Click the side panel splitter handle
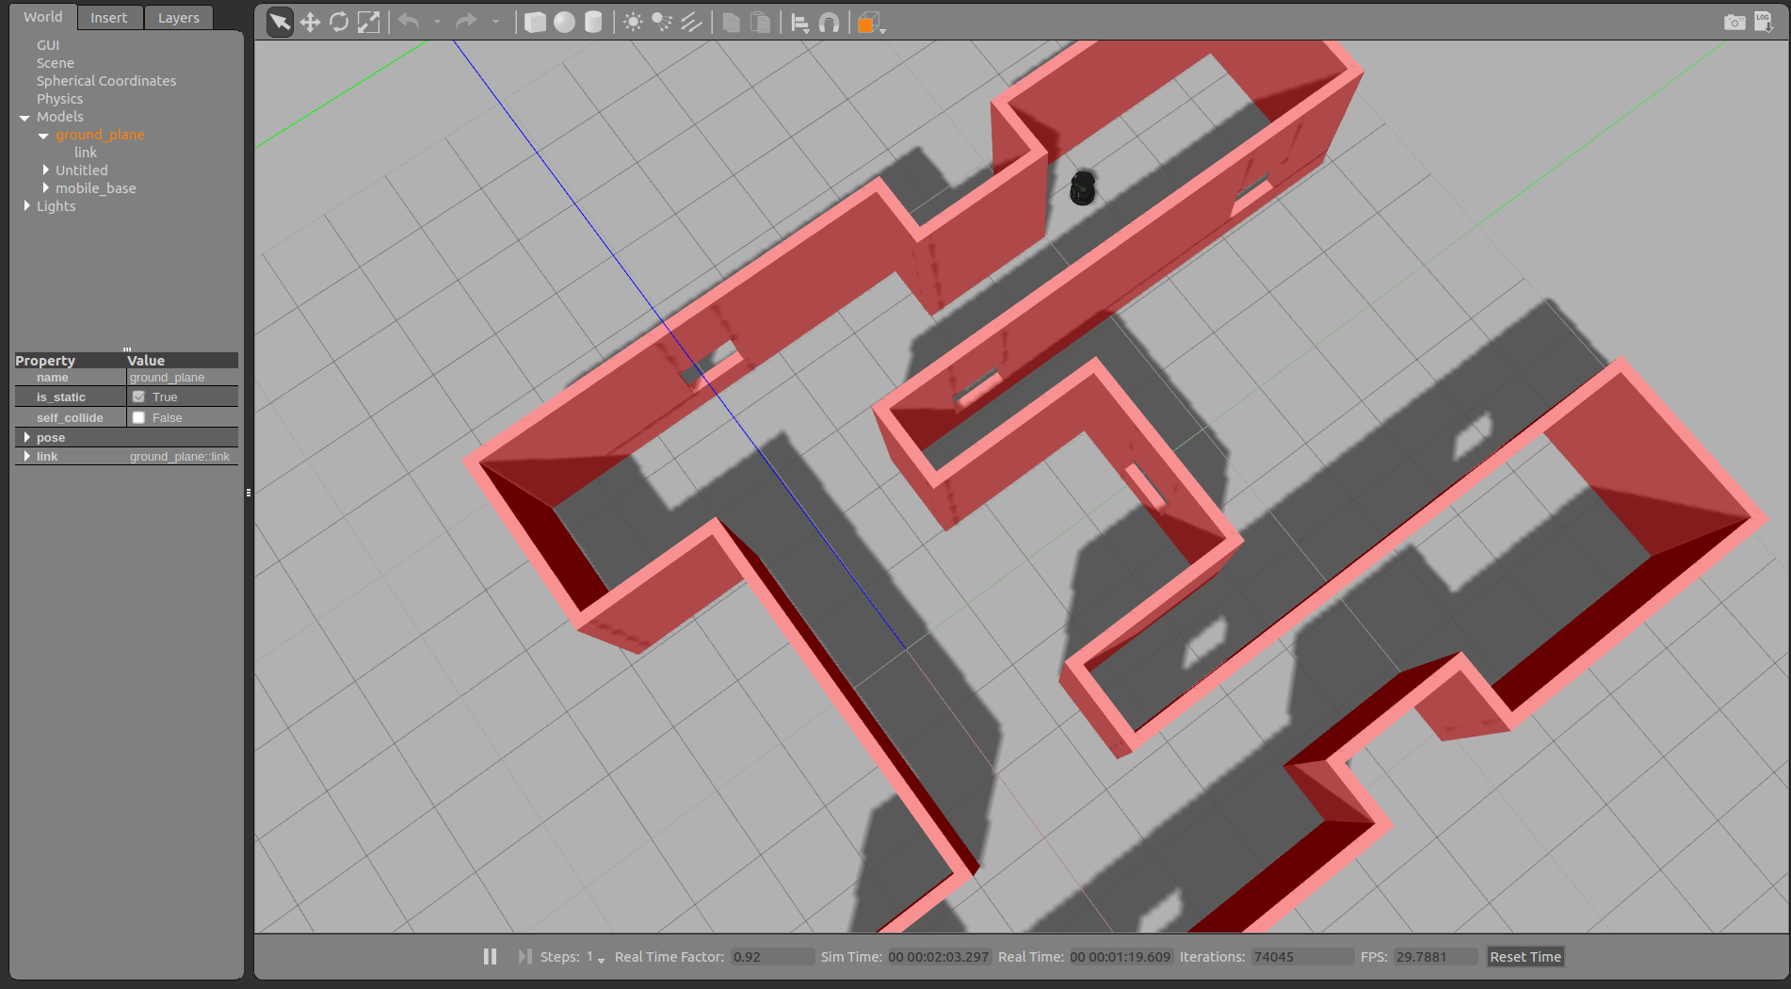The width and height of the screenshot is (1791, 989). pyautogui.click(x=249, y=493)
